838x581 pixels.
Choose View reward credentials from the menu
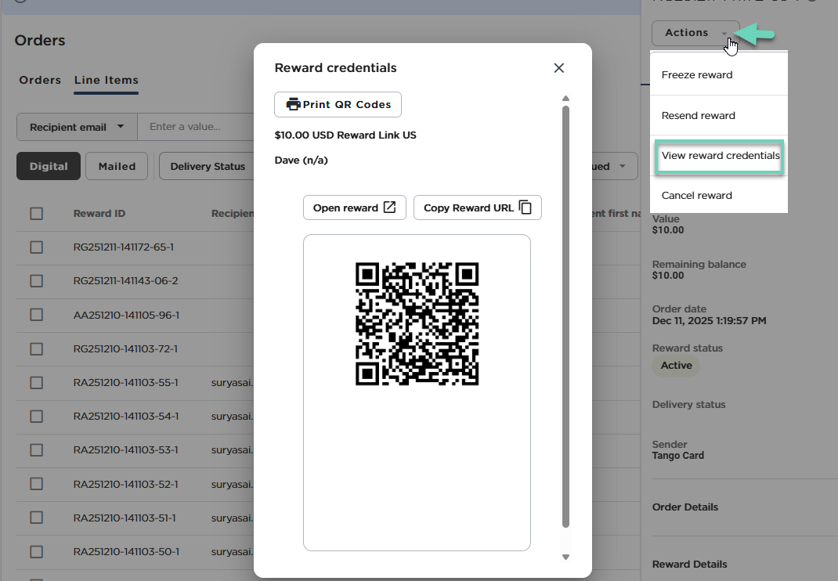[720, 156]
